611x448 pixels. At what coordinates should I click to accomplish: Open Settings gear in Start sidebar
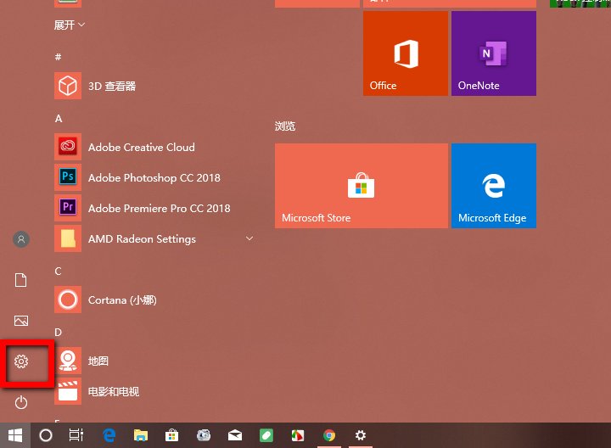[x=21, y=362]
